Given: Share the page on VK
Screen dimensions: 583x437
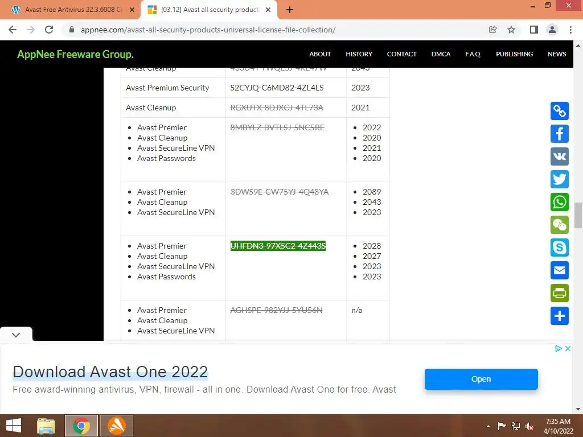Looking at the screenshot, I should (x=560, y=156).
